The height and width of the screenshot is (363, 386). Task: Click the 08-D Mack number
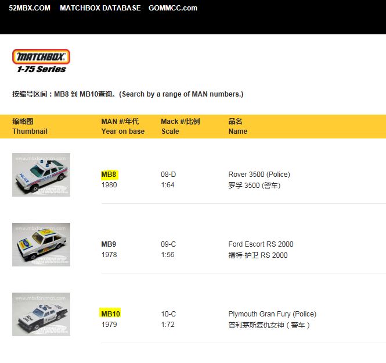(169, 175)
